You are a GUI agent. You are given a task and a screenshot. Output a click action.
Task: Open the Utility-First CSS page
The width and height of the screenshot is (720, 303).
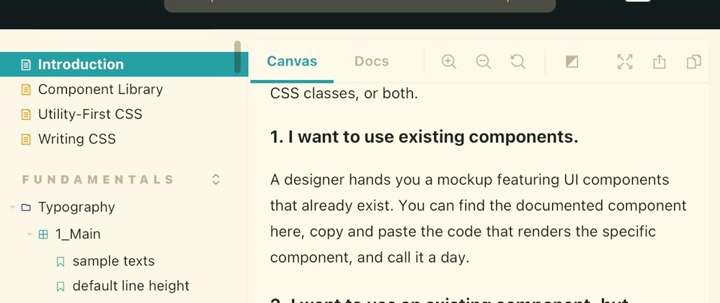tap(90, 114)
